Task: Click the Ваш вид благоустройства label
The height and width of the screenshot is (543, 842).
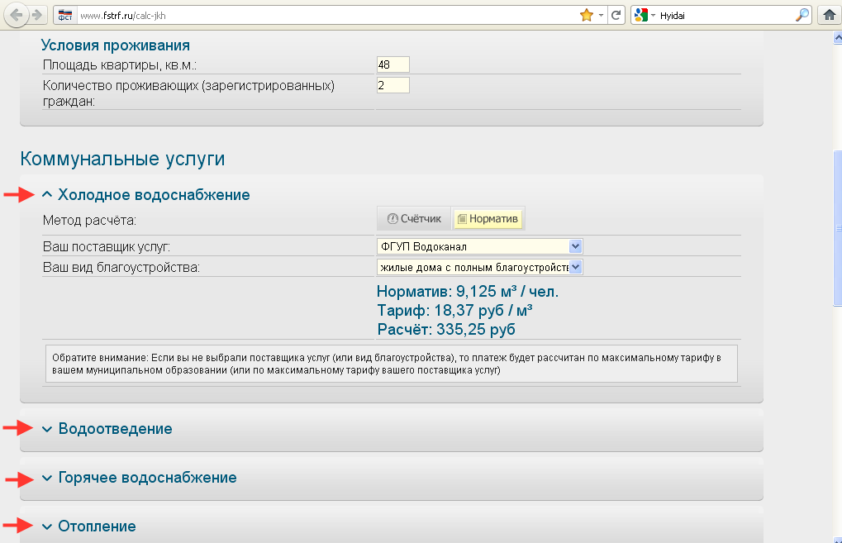Action: click(121, 267)
